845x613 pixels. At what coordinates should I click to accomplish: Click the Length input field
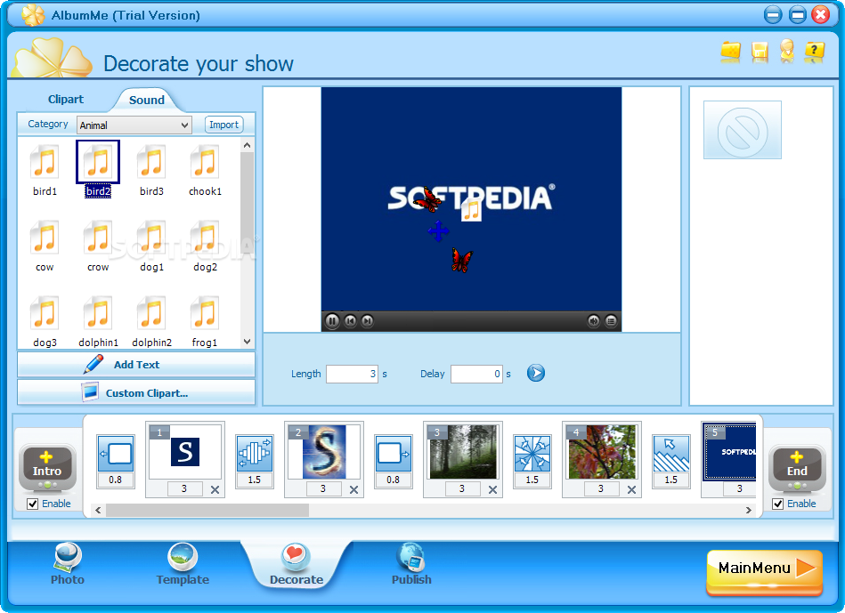tap(352, 374)
